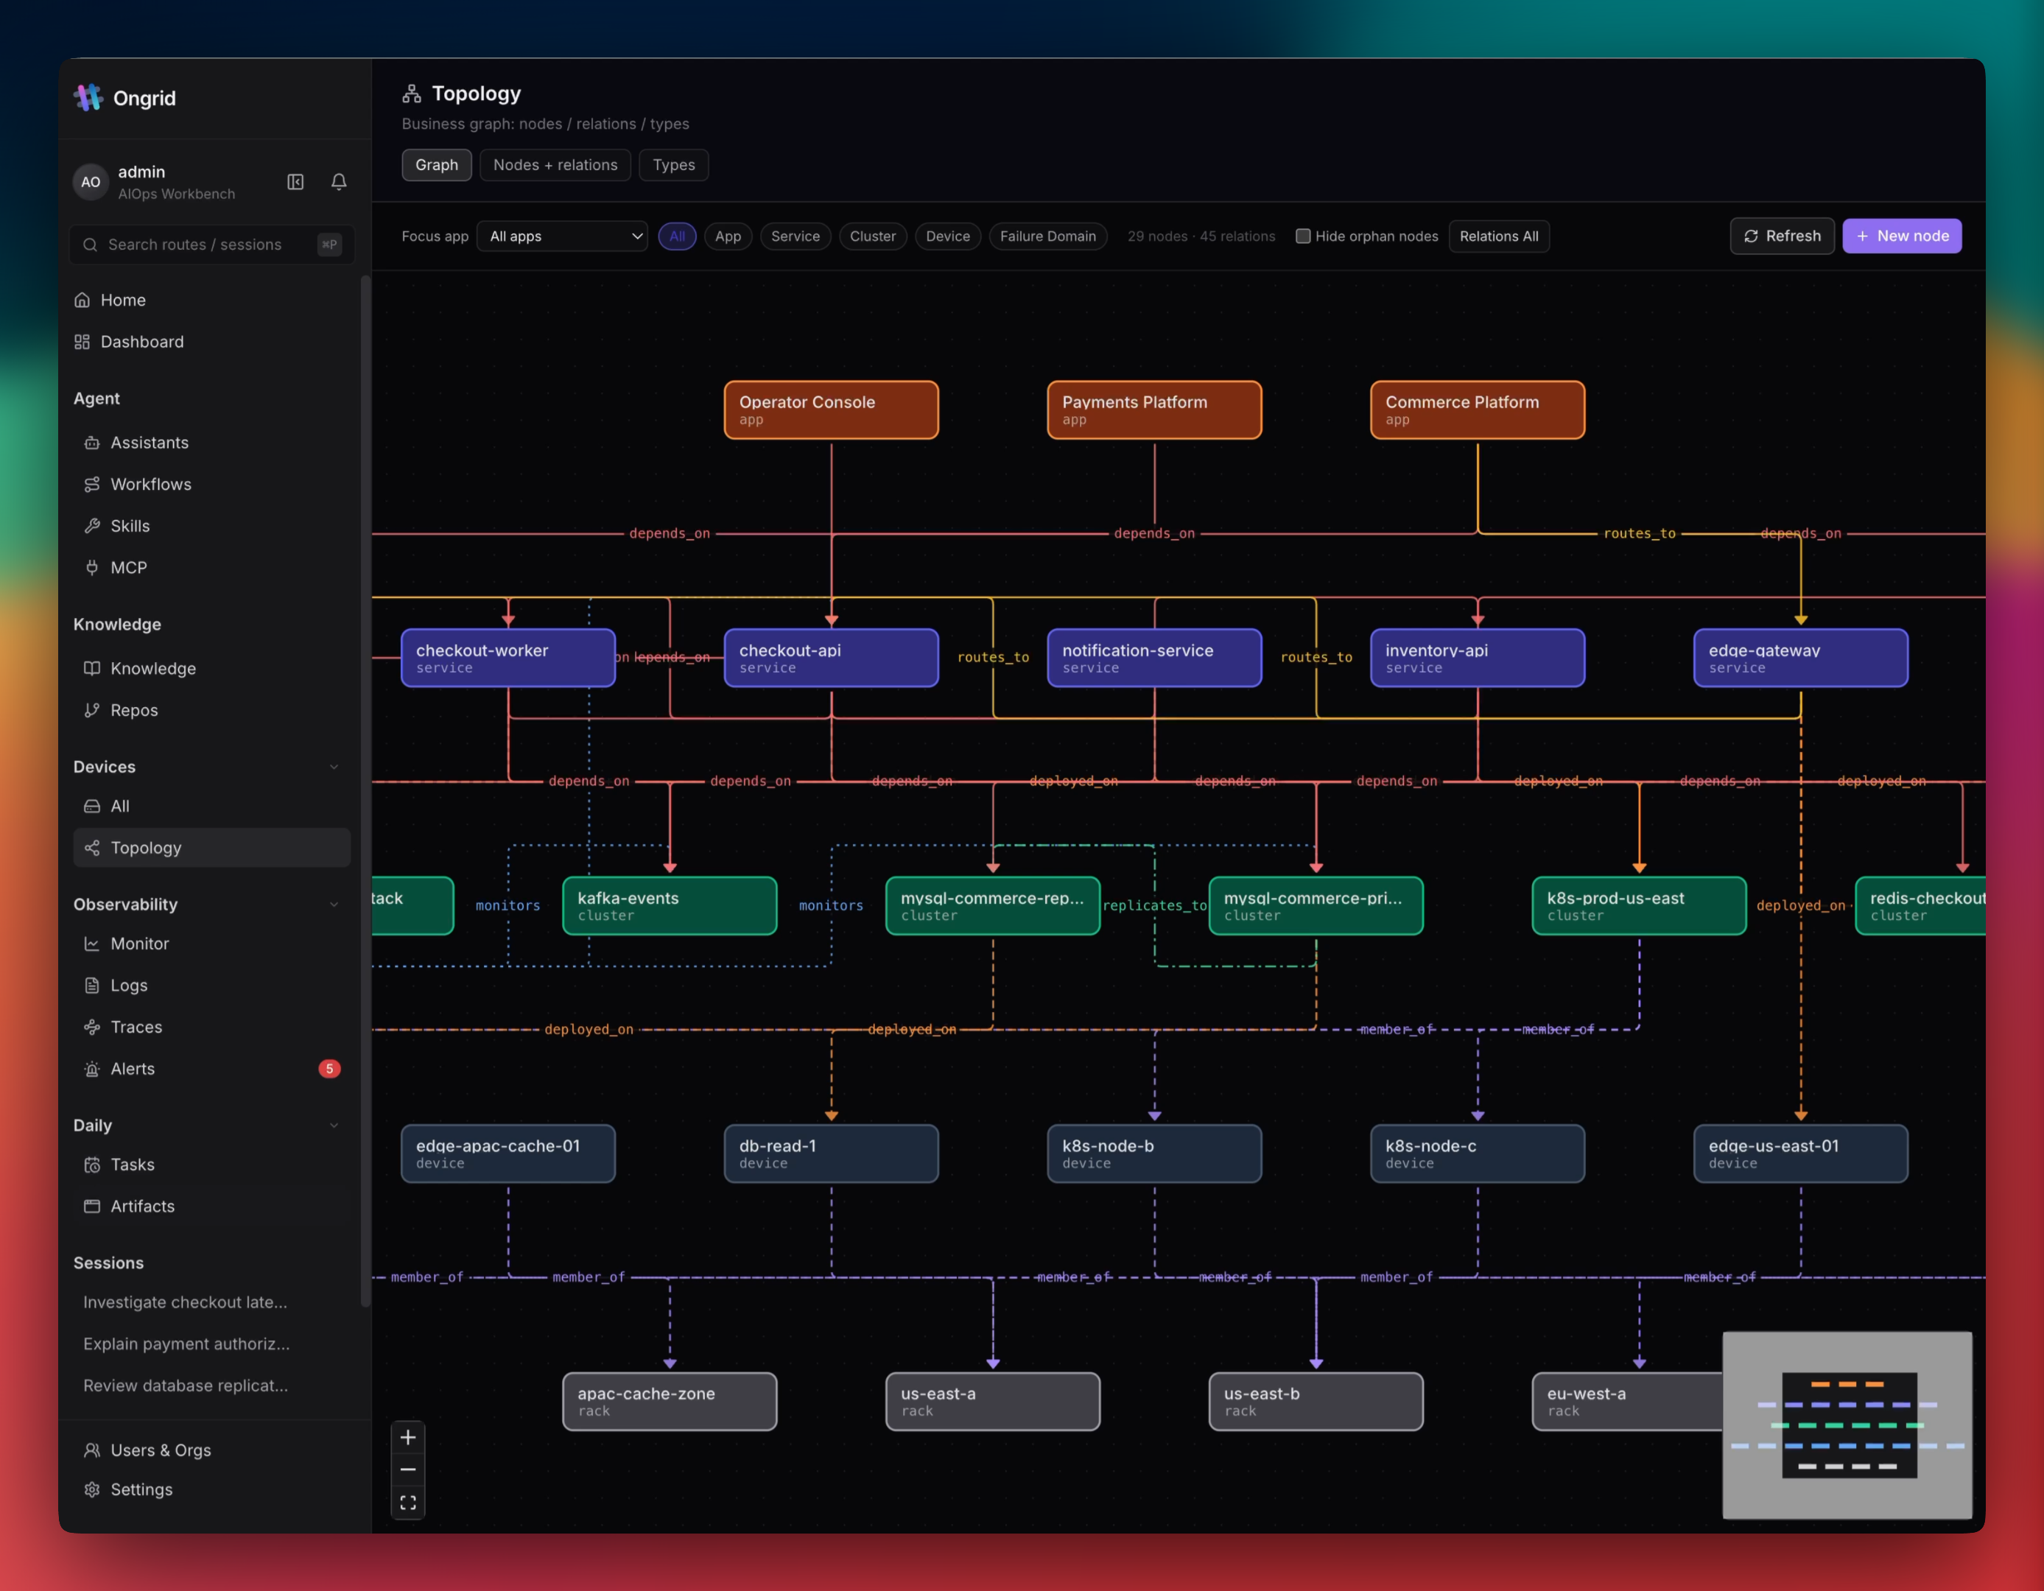Image resolution: width=2044 pixels, height=1591 pixels.
Task: Switch to the Types tab
Action: 674,165
